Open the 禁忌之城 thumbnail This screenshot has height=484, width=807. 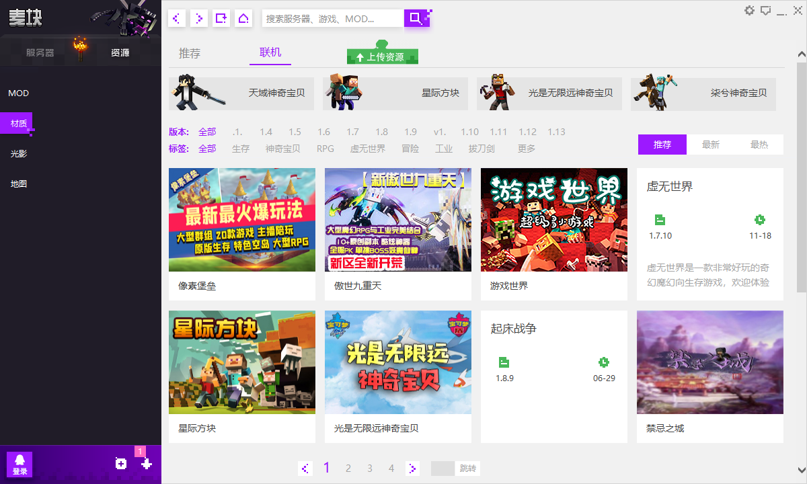coord(710,362)
